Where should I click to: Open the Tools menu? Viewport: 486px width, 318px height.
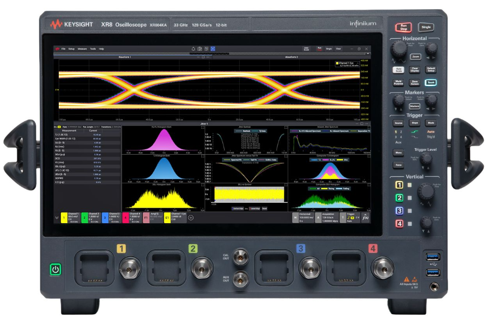pyautogui.click(x=93, y=49)
